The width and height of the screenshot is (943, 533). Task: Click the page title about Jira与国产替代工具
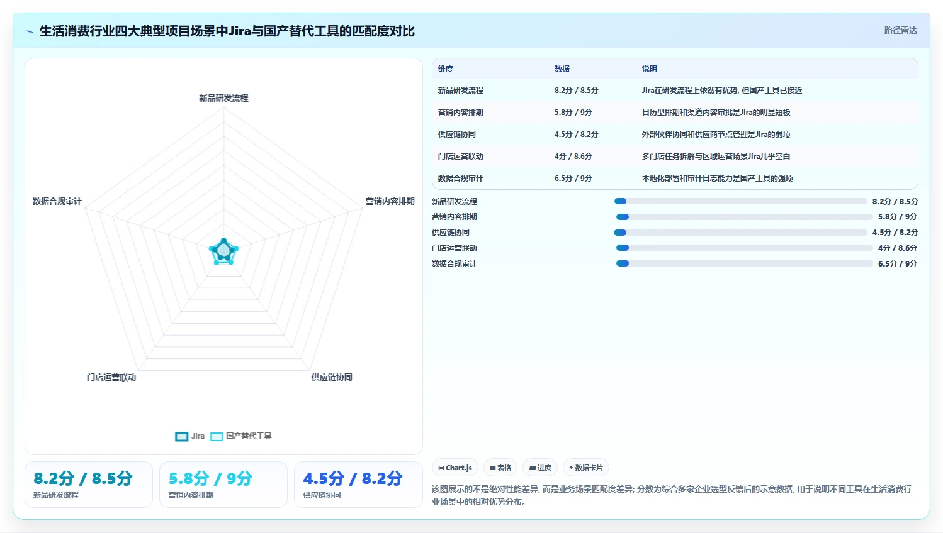[227, 31]
